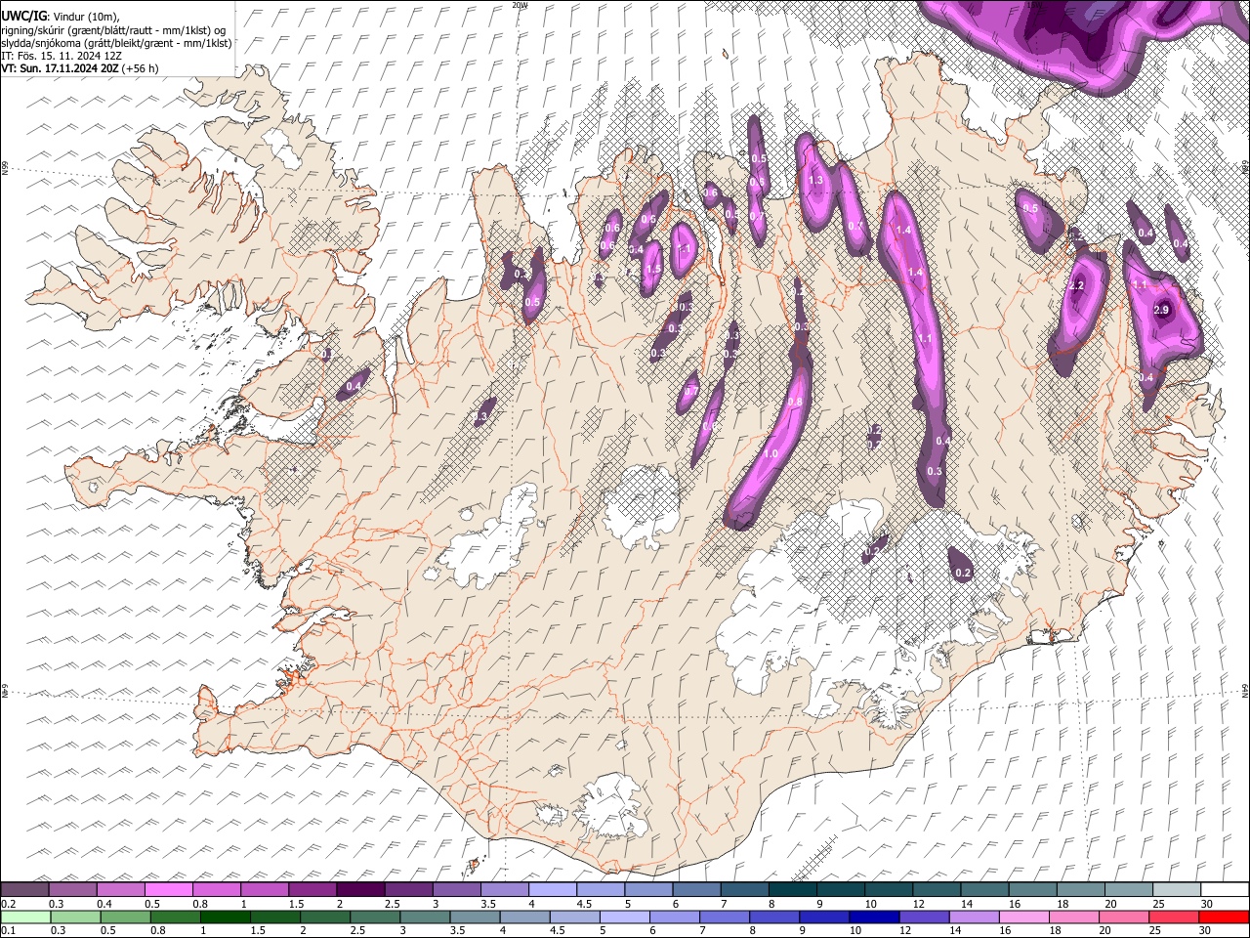Screen dimensions: 1250x938
Task: Pick the 0.2 mauve swatch in the upper legend row
Action: pos(24,890)
